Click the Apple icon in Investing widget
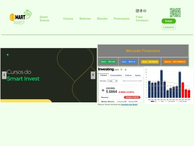The width and height of the screenshot is (194, 146). (x=126, y=70)
